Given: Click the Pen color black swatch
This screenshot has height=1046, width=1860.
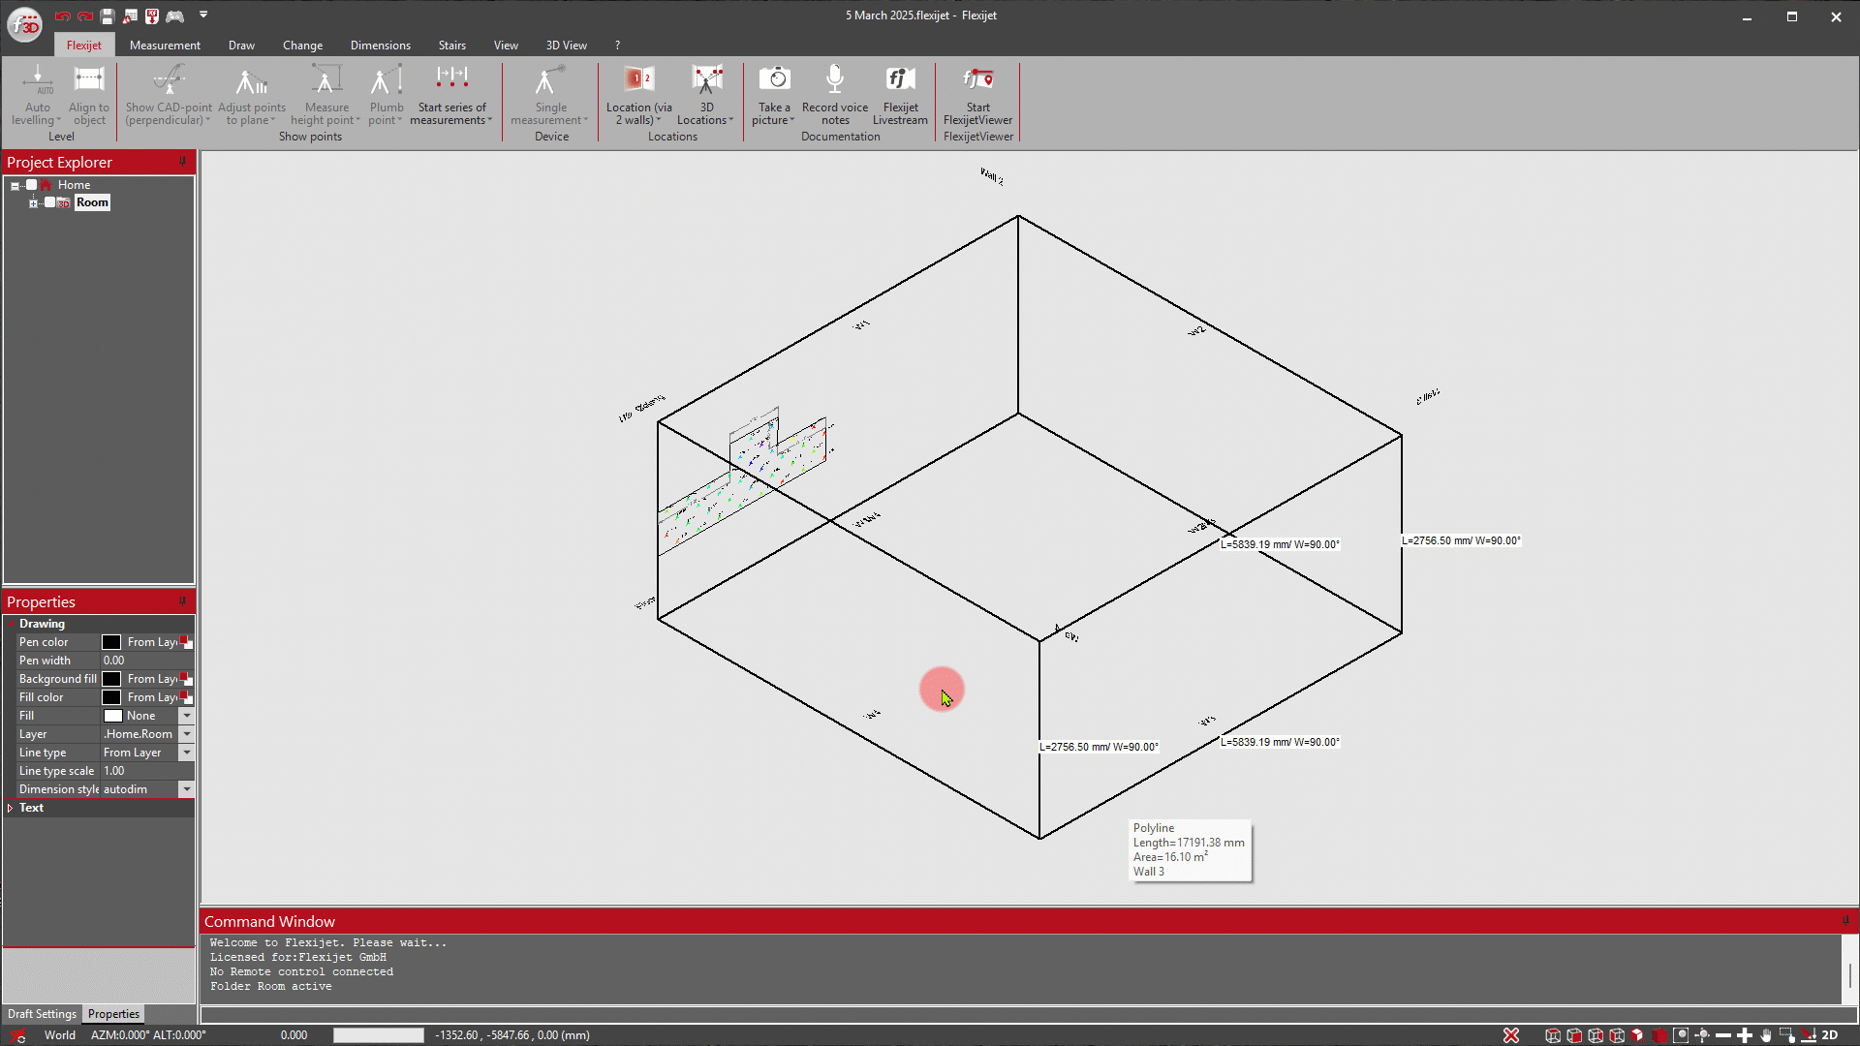Looking at the screenshot, I should coord(112,642).
